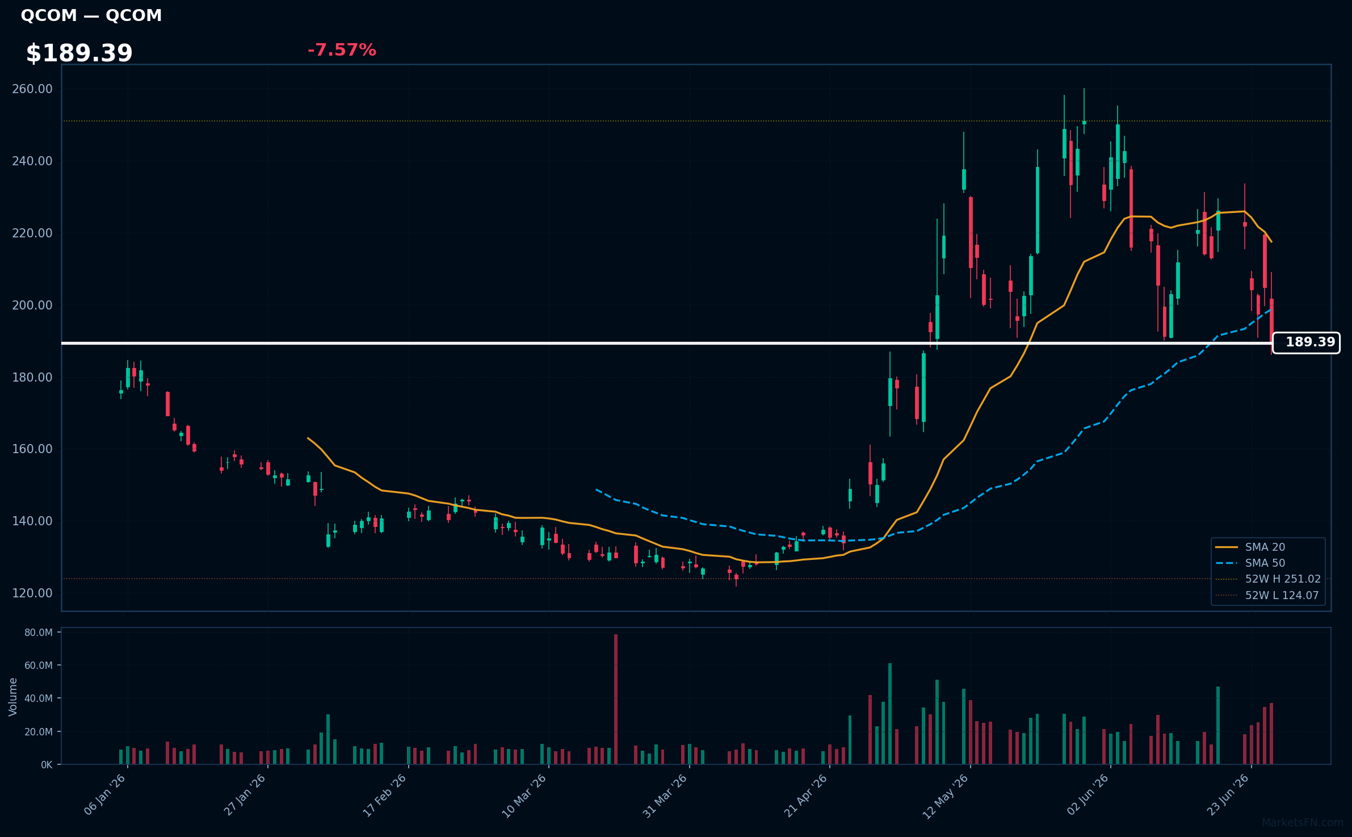Screen dimensions: 1352x837
Task: Select the 52W L 124.07 legend entry
Action: click(1267, 595)
